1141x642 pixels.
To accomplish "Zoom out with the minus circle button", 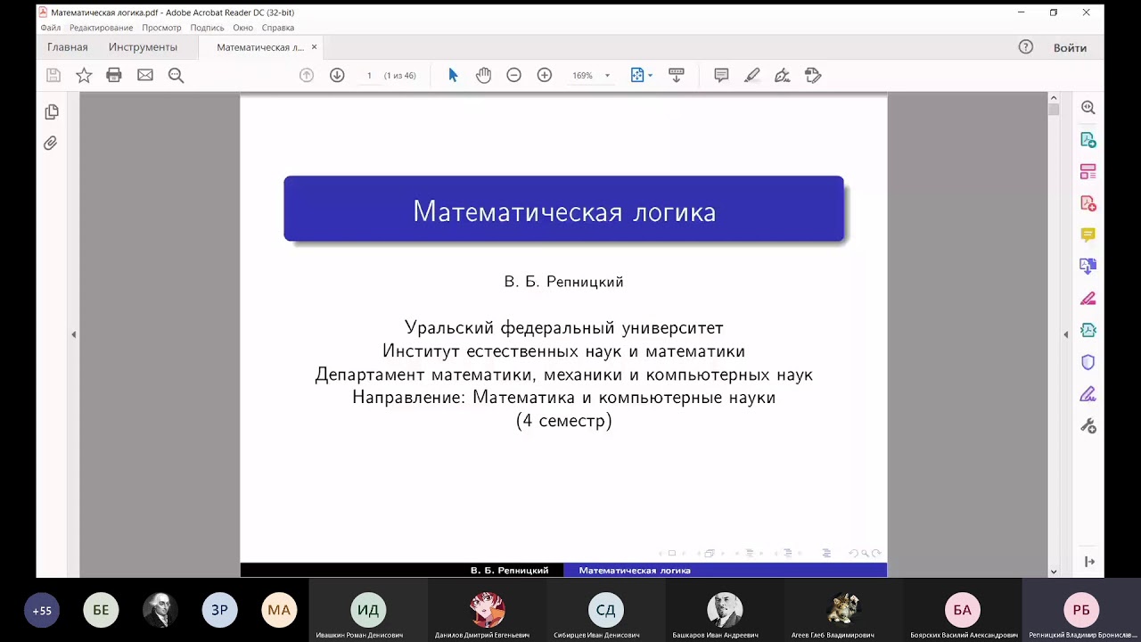I will (x=513, y=76).
